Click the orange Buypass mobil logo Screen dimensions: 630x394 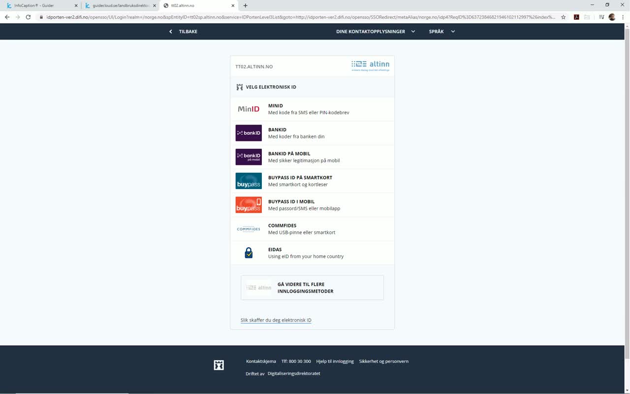[x=249, y=205]
